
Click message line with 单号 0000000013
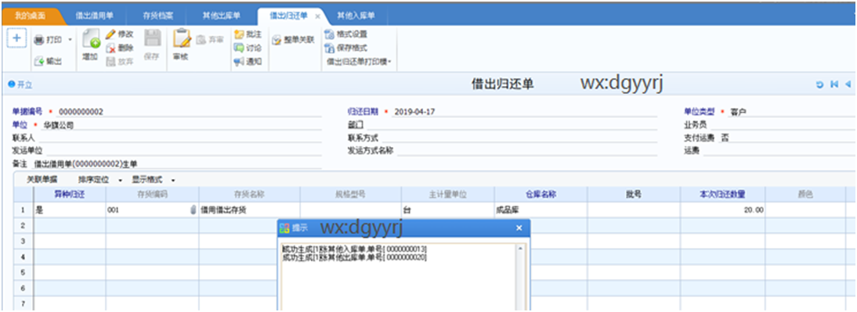tap(354, 249)
